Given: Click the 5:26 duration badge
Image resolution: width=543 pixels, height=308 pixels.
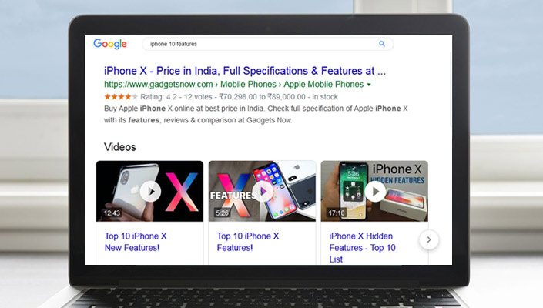Looking at the screenshot, I should coord(223,213).
